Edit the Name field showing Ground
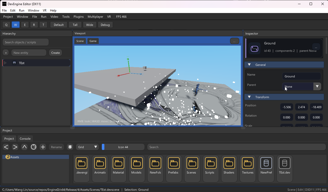Screen dimensions: 328x192 (x=301, y=76)
